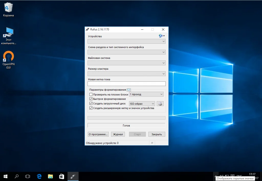Image resolution: width=262 pixels, height=181 pixels.
Task: Enable the check for bad blocks checkbox
Action: click(x=91, y=94)
